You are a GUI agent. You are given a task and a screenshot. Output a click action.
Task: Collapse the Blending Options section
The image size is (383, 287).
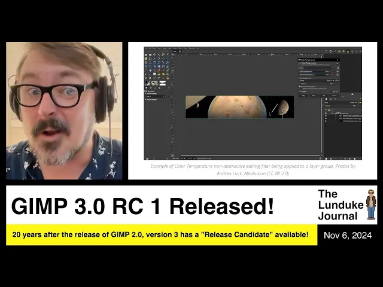point(299,78)
